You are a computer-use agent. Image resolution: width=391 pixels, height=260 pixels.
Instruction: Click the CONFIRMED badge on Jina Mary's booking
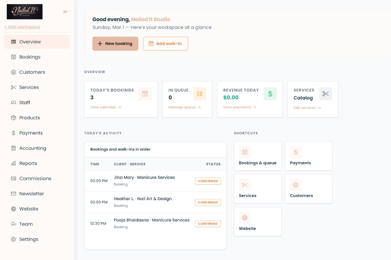208,181
